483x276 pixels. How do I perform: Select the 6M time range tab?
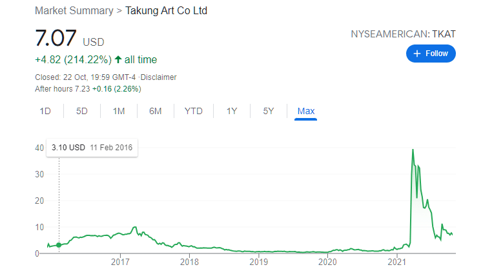point(156,111)
